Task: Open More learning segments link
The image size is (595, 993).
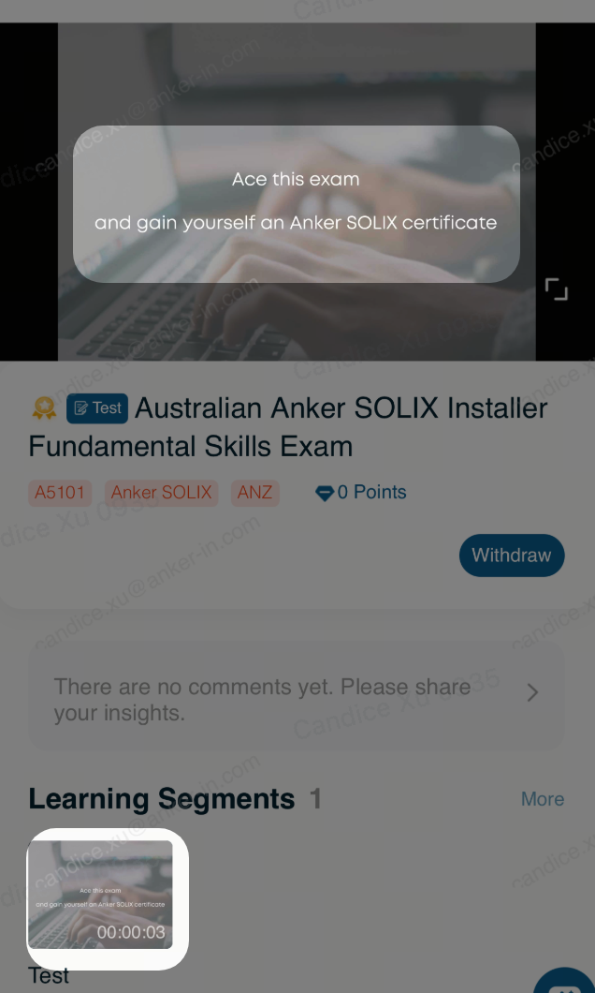Action: (543, 799)
